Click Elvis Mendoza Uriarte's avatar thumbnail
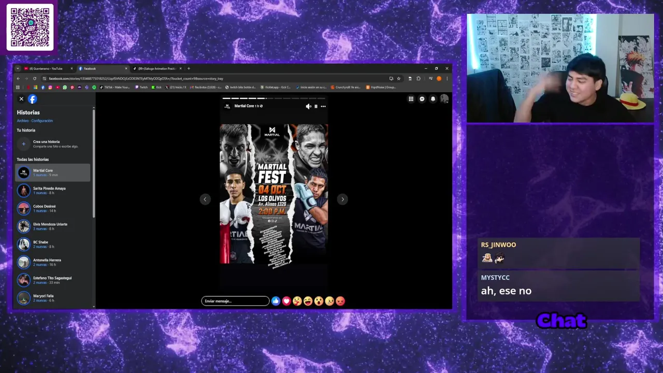663x373 pixels. click(23, 226)
